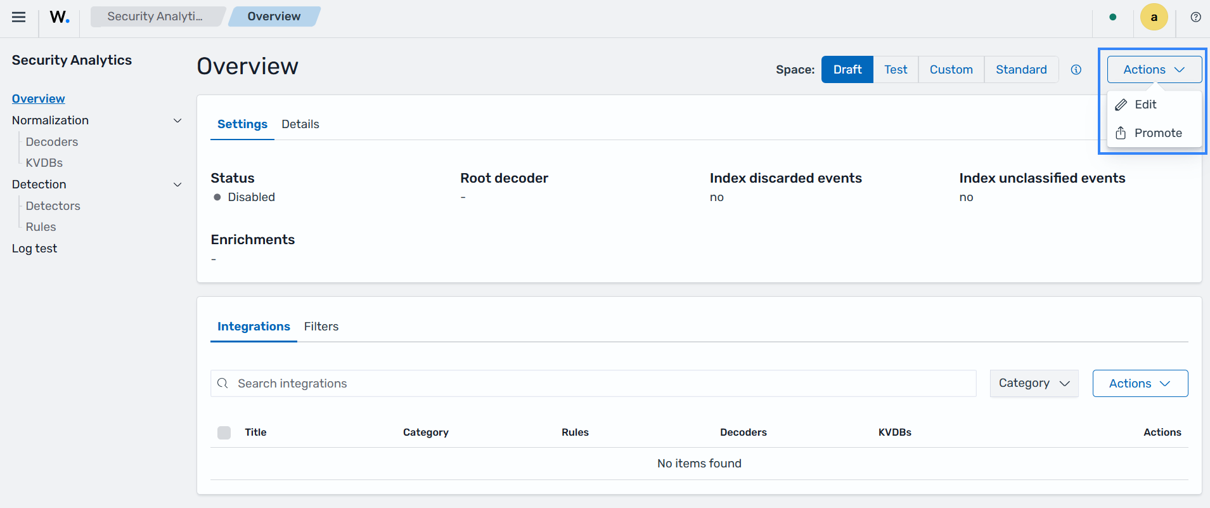The height and width of the screenshot is (508, 1210).
Task: Switch to the Settings tab
Action: click(x=242, y=124)
